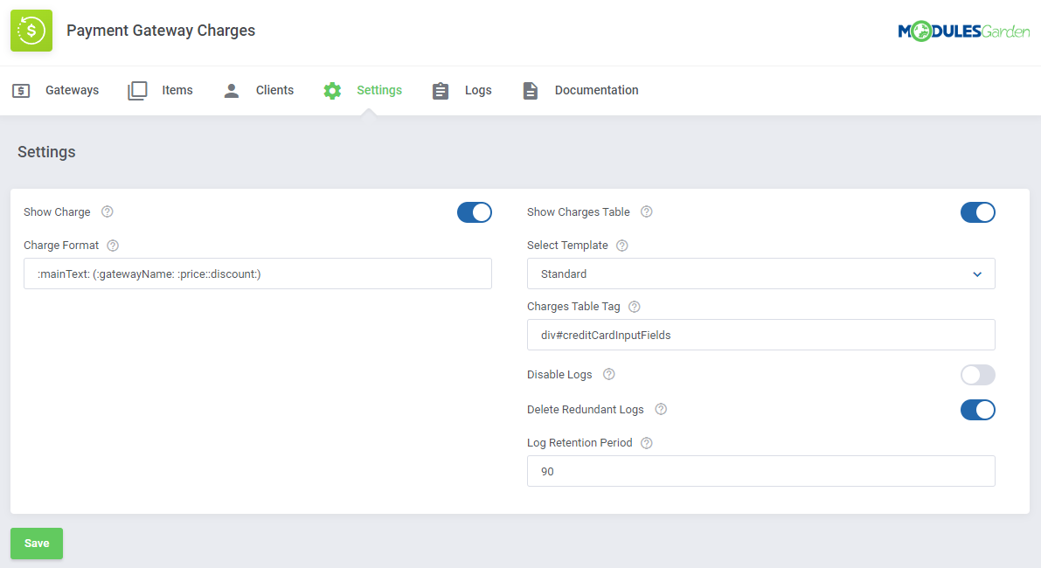Enable the Disable Logs toggle
Image resolution: width=1041 pixels, height=568 pixels.
tap(977, 375)
